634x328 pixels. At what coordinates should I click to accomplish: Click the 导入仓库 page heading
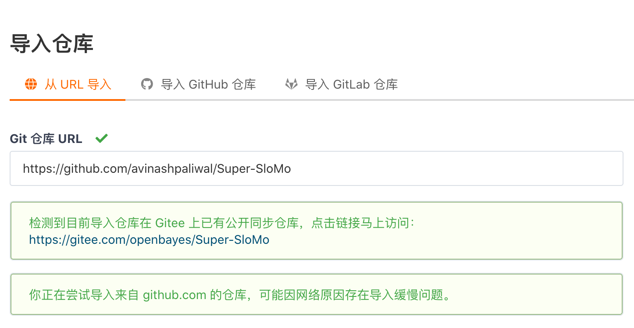click(51, 44)
